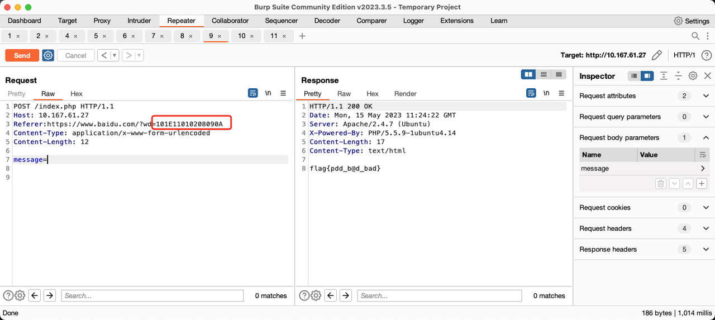
Task: Toggle word wrap icon in Response panel
Action: [531, 93]
